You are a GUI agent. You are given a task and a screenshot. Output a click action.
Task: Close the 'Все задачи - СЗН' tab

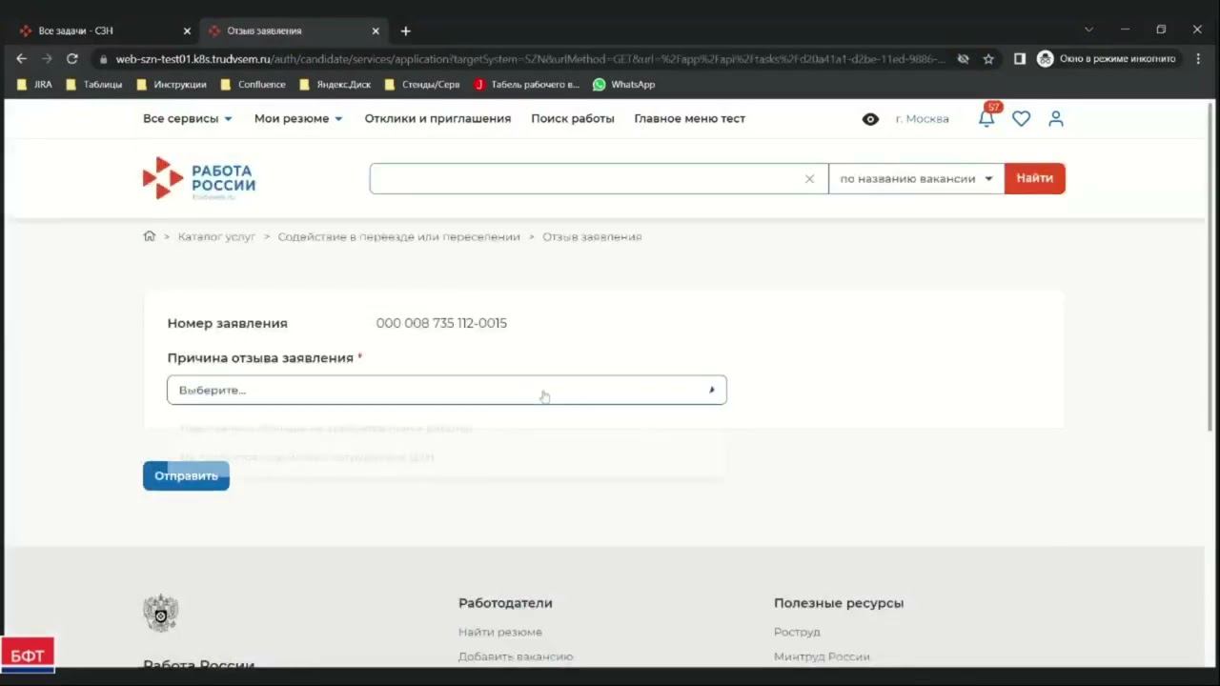point(187,30)
